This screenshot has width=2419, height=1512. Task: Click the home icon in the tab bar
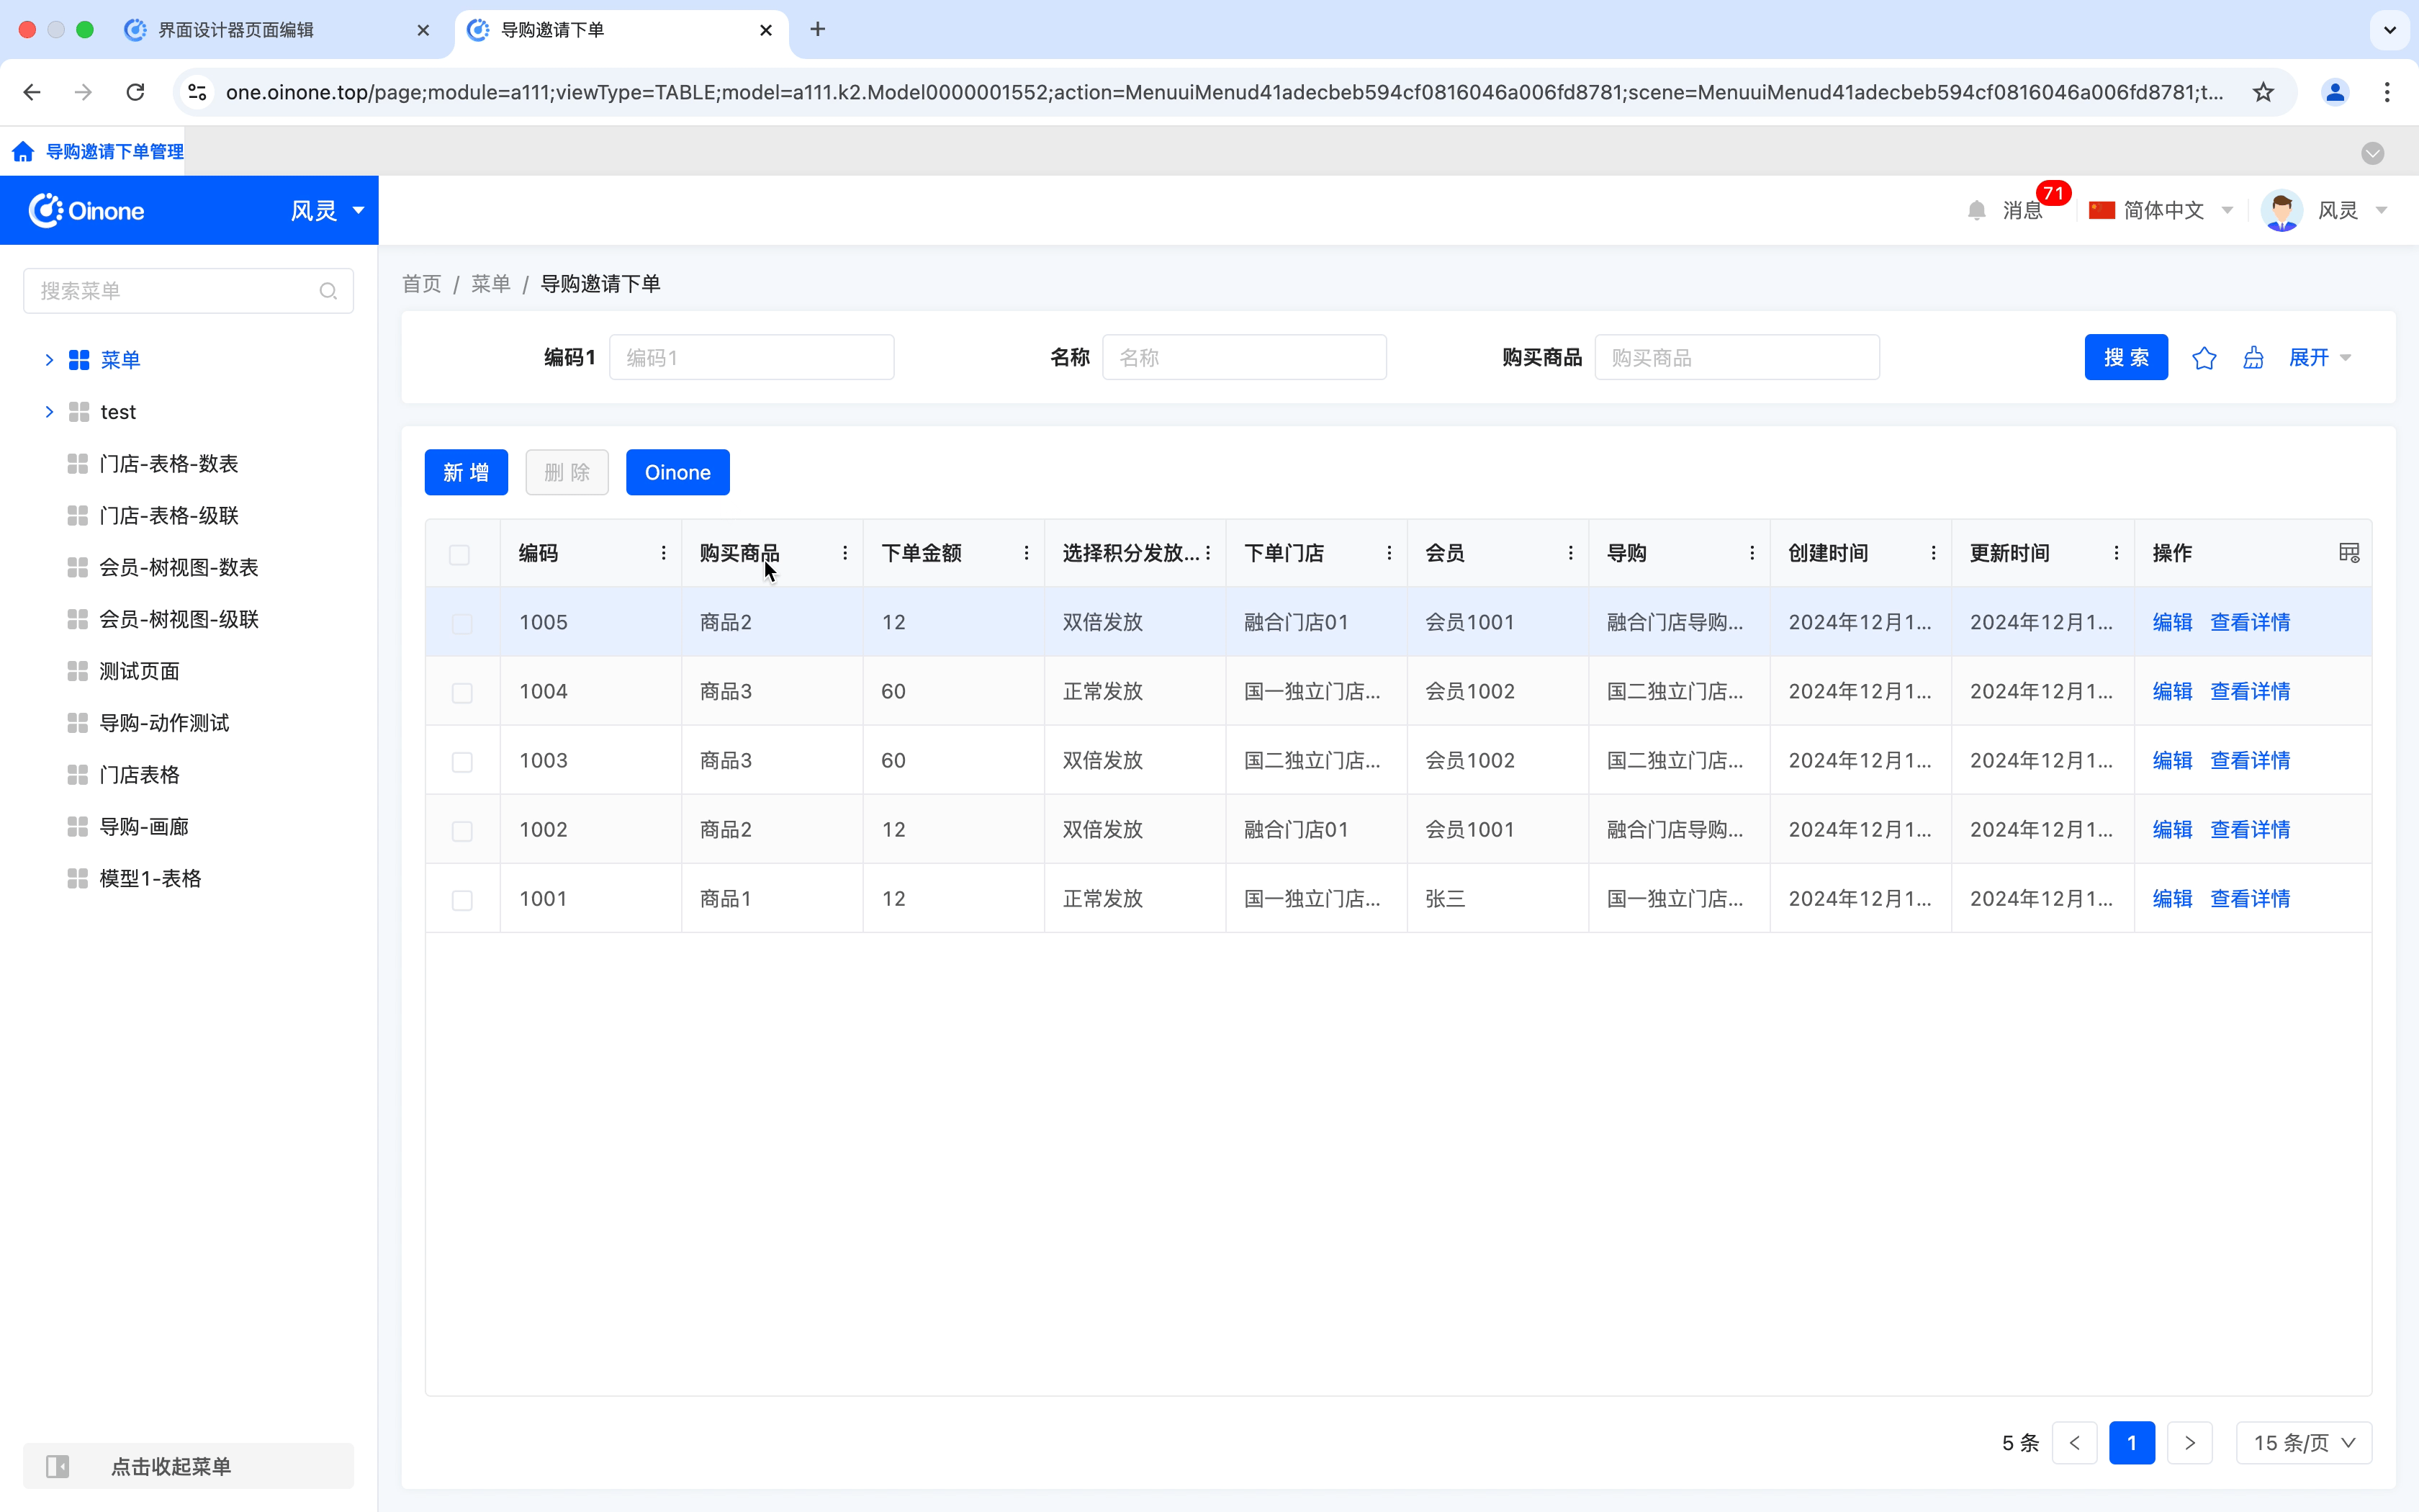click(x=23, y=152)
